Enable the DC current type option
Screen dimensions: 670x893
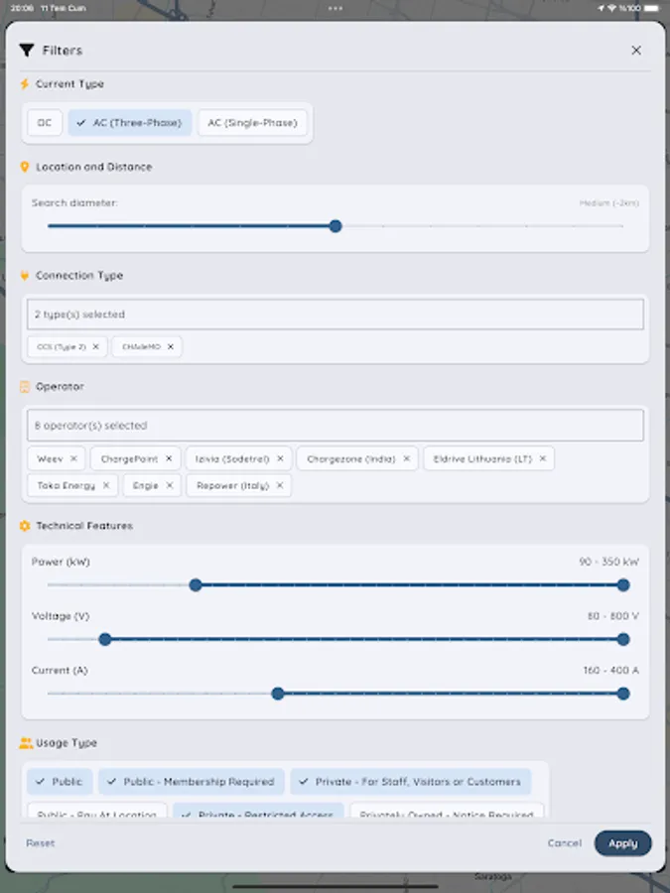45,122
